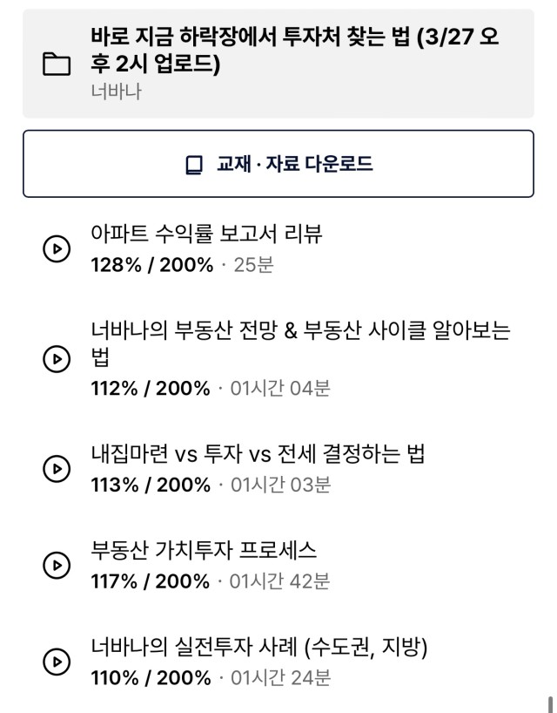Open 부동산 가치투자 프로세스 lecture title
The image size is (557, 713).
pos(204,550)
